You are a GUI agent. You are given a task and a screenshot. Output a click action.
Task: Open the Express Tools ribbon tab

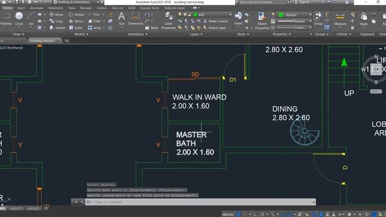point(150,8)
